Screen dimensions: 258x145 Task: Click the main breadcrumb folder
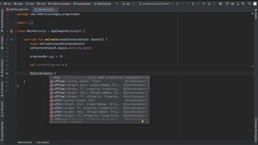coord(19,4)
